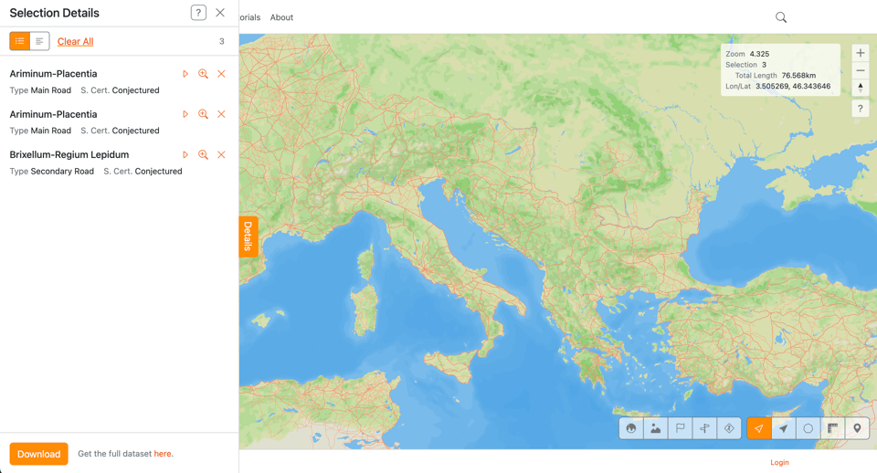Click the landscape terrain icon in toolbar
The width and height of the screenshot is (877, 473).
click(656, 428)
